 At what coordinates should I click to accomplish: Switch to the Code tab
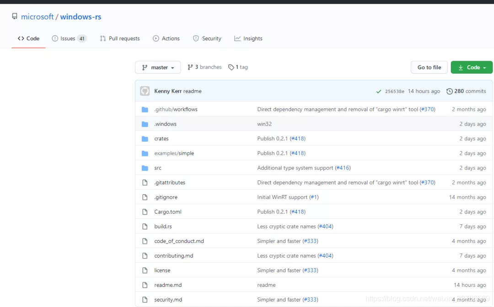click(29, 38)
